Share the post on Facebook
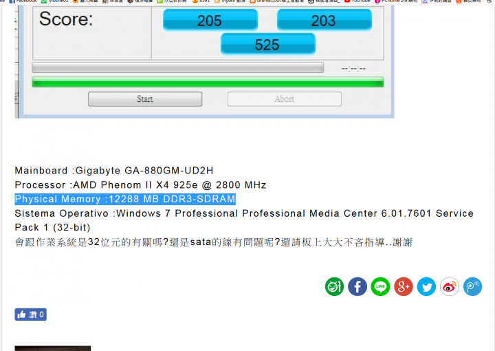The width and height of the screenshot is (495, 351). click(357, 286)
